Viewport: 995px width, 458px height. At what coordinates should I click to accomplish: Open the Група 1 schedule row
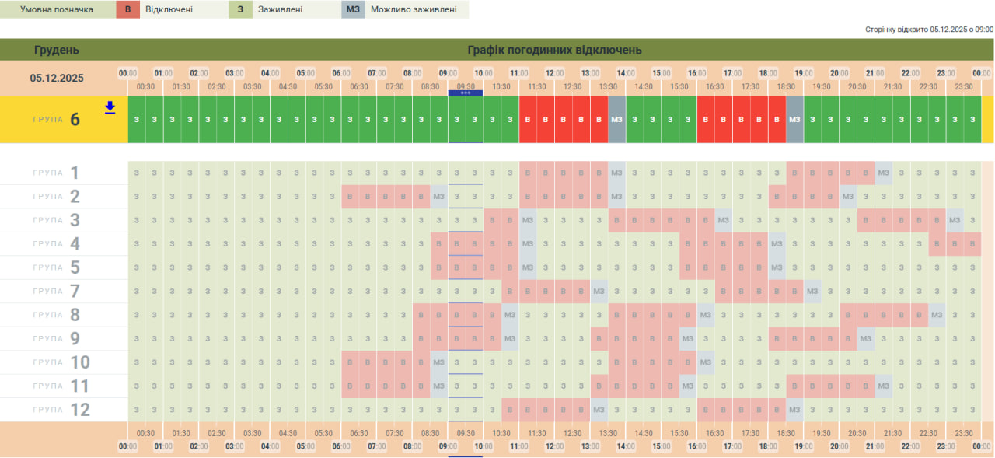point(58,173)
